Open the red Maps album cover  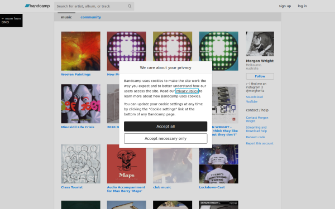click(x=127, y=164)
